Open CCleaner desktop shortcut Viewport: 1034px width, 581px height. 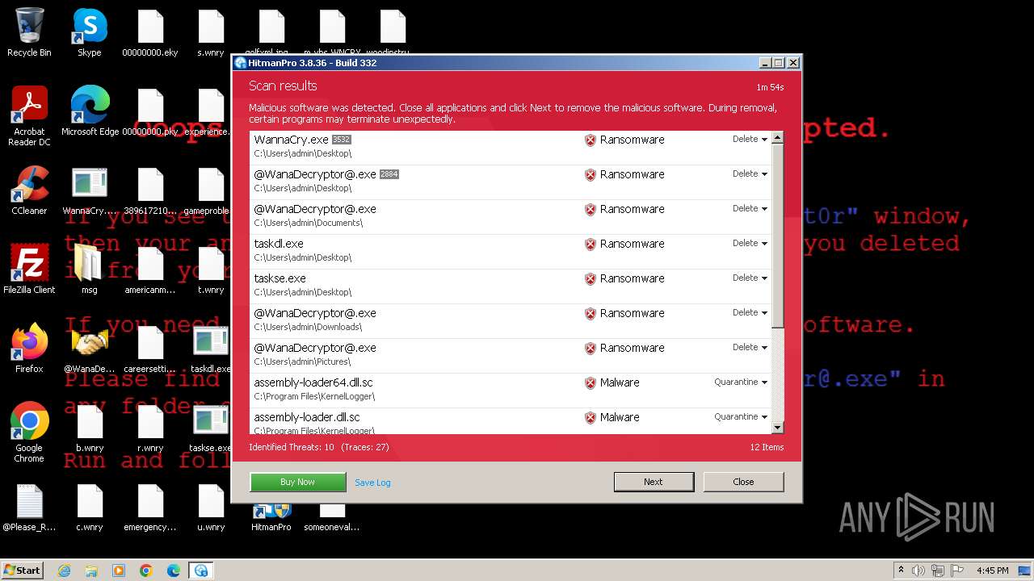tap(29, 190)
